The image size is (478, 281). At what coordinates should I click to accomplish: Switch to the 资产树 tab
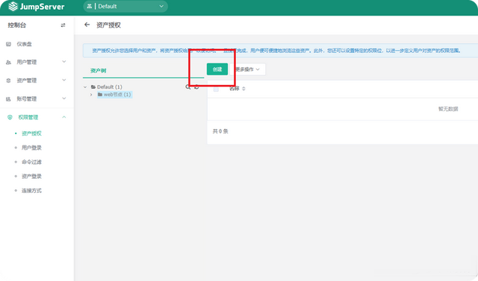pyautogui.click(x=98, y=71)
